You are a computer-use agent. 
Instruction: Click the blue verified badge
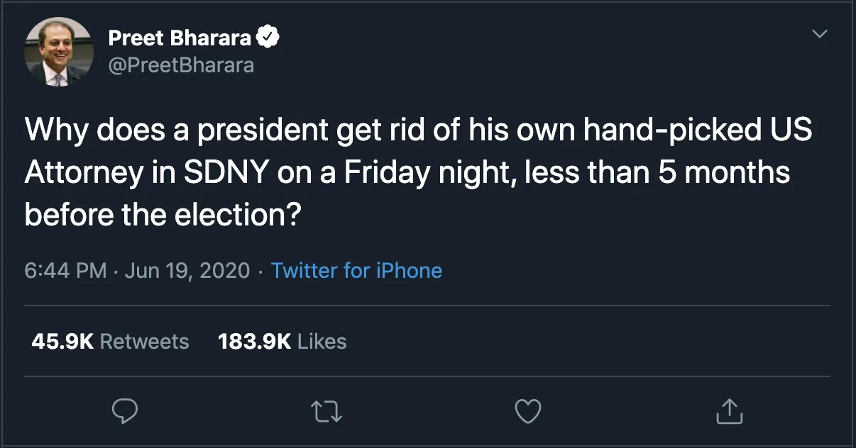point(268,38)
